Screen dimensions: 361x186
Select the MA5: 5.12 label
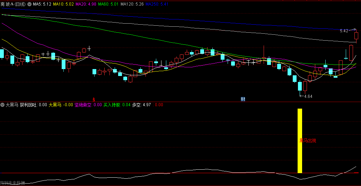click(x=42, y=4)
